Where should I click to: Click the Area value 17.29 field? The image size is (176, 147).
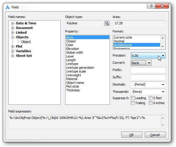139,23
